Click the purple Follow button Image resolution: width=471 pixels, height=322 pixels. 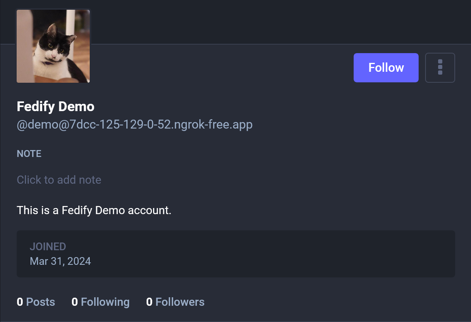click(386, 68)
